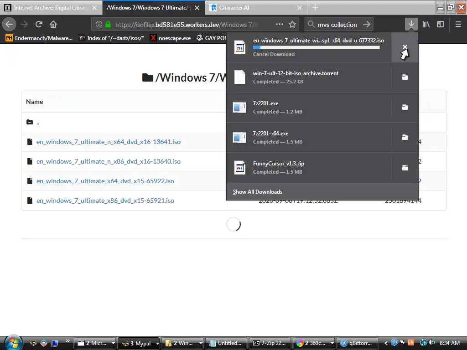Switch to the Untitled taskbar window
The image size is (467, 350).
[226, 343]
